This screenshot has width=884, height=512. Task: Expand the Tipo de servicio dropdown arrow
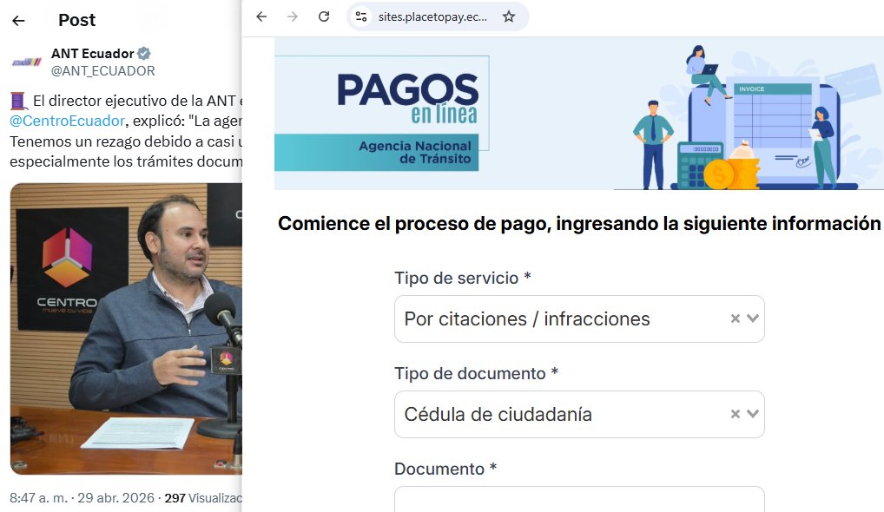tap(753, 318)
